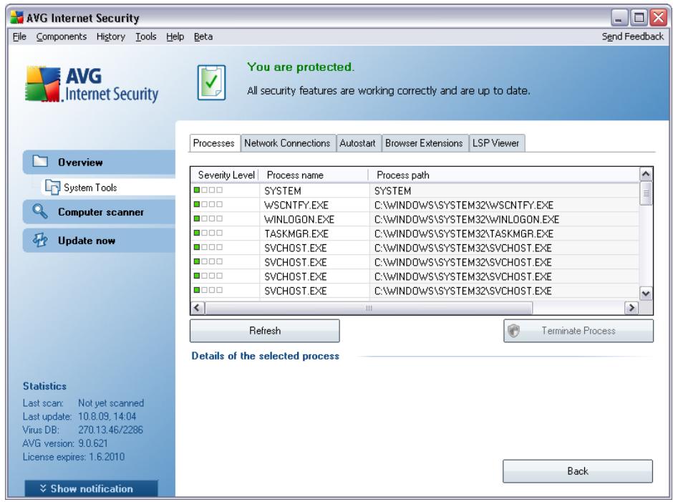
Task: Click the Overview folder icon
Action: pyautogui.click(x=40, y=161)
